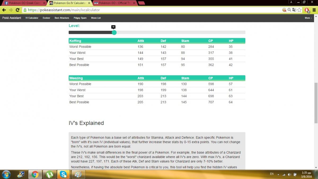Expand the More dropdown menu

coord(308,18)
